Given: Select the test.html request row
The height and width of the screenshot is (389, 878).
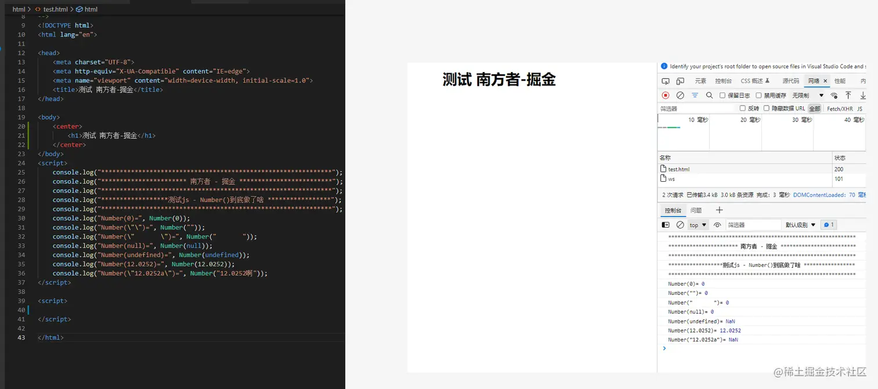Looking at the screenshot, I should (762, 169).
